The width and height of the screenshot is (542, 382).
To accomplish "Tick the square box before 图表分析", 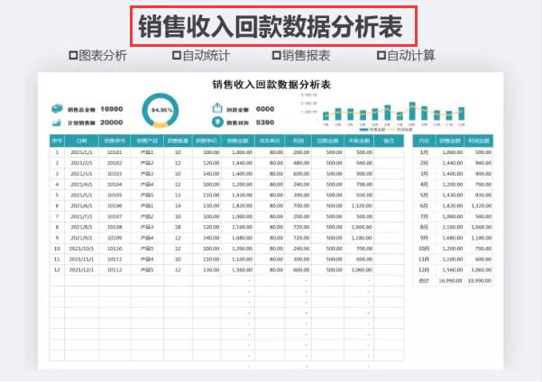I will 73,55.
